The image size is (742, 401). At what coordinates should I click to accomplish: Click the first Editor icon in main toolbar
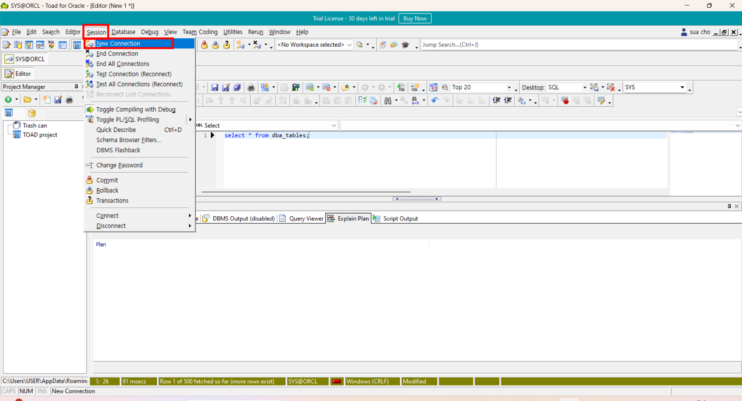(6, 45)
